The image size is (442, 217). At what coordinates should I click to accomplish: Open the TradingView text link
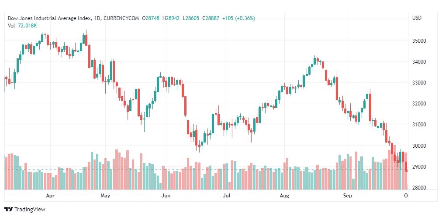(30, 210)
